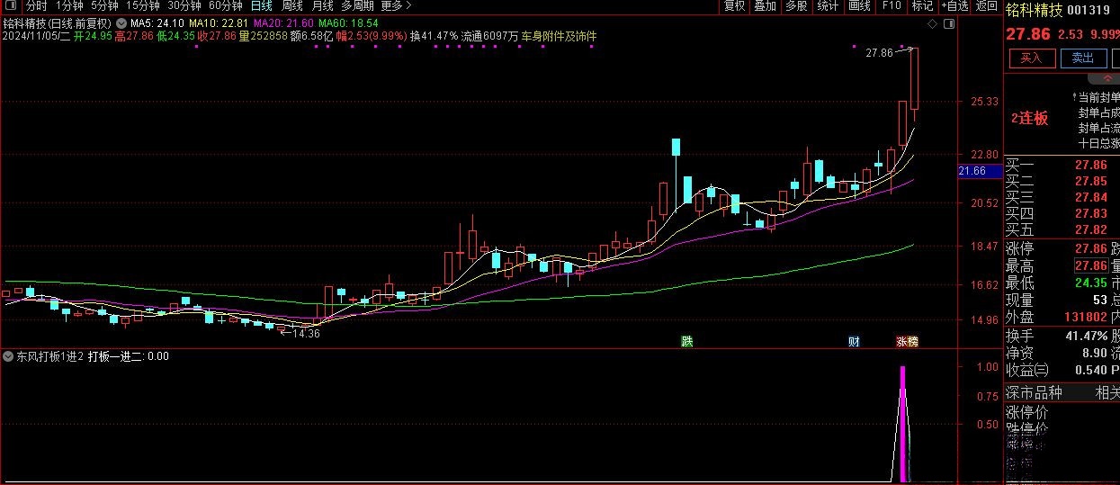Select the 60分钟 period tab
Screen dimensions: 1120x485
pos(225,6)
